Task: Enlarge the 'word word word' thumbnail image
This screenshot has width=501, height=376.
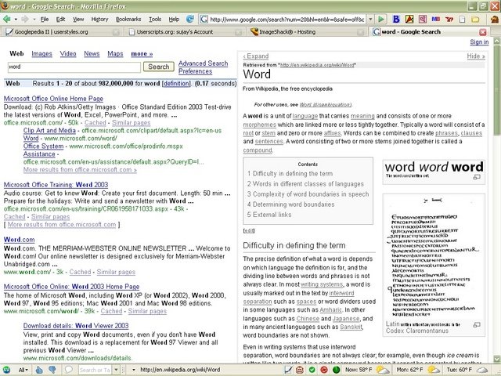Action: (x=434, y=167)
